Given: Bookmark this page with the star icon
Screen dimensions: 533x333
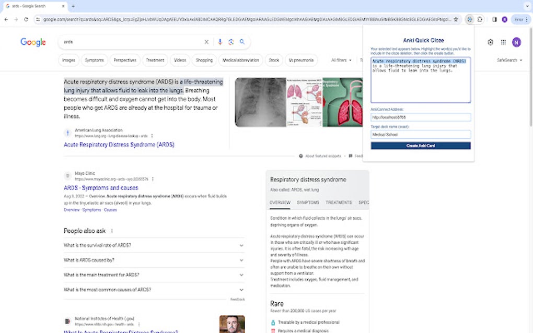Looking at the screenshot, I should tap(456, 19).
